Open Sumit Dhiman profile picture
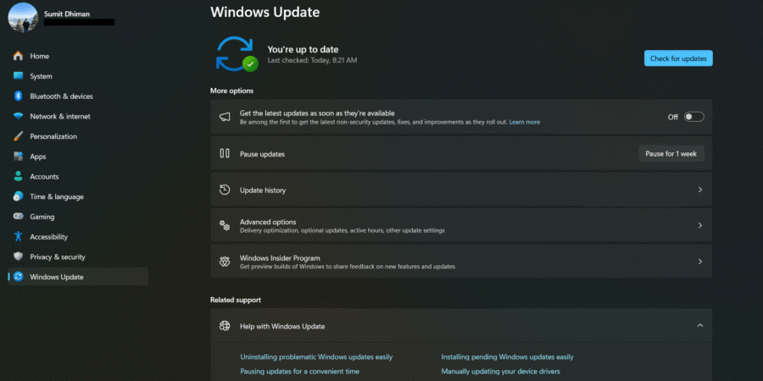 tap(23, 18)
